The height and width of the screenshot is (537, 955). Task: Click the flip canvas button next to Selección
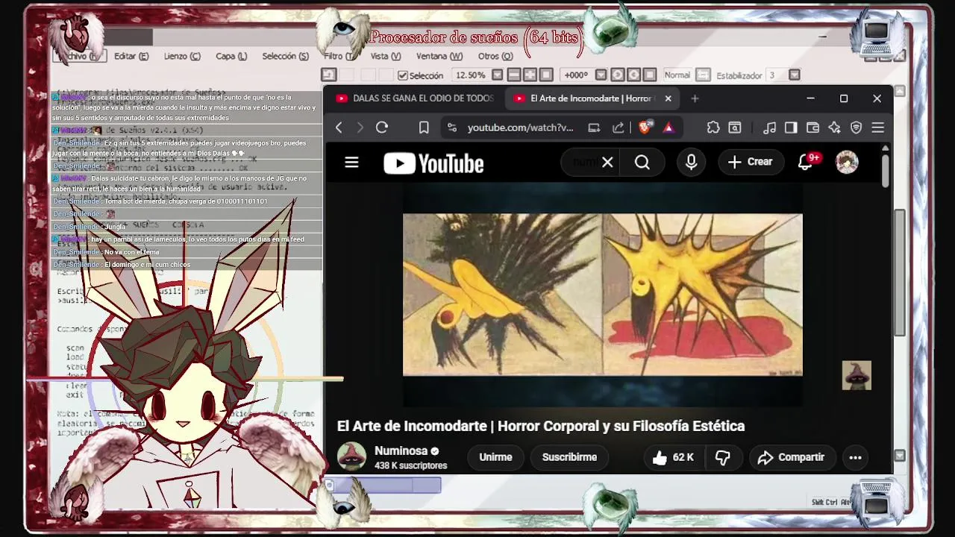(329, 75)
